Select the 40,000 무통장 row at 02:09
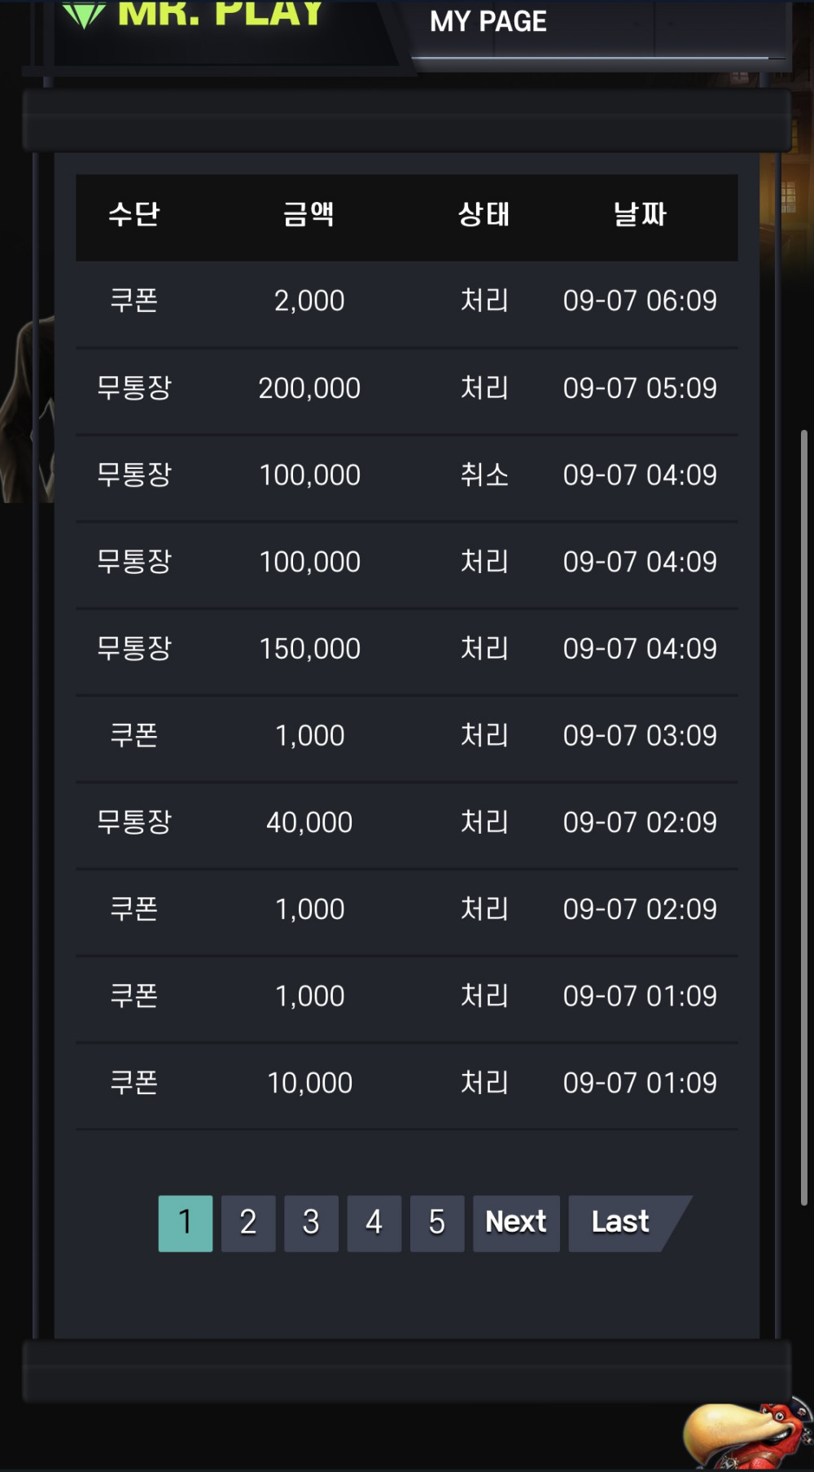The width and height of the screenshot is (814, 1472). tap(407, 822)
